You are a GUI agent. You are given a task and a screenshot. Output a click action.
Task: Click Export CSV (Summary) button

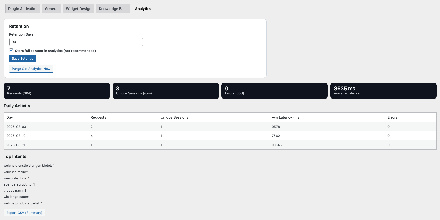(x=24, y=213)
